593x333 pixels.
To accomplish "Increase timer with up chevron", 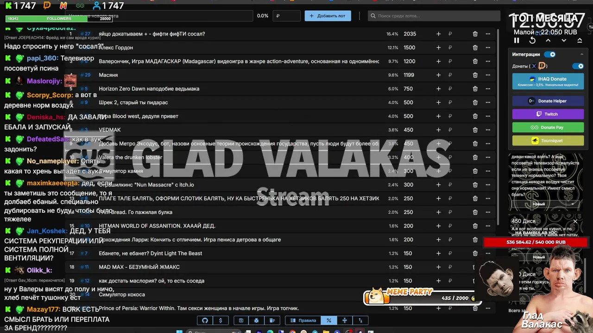I will [x=548, y=41].
